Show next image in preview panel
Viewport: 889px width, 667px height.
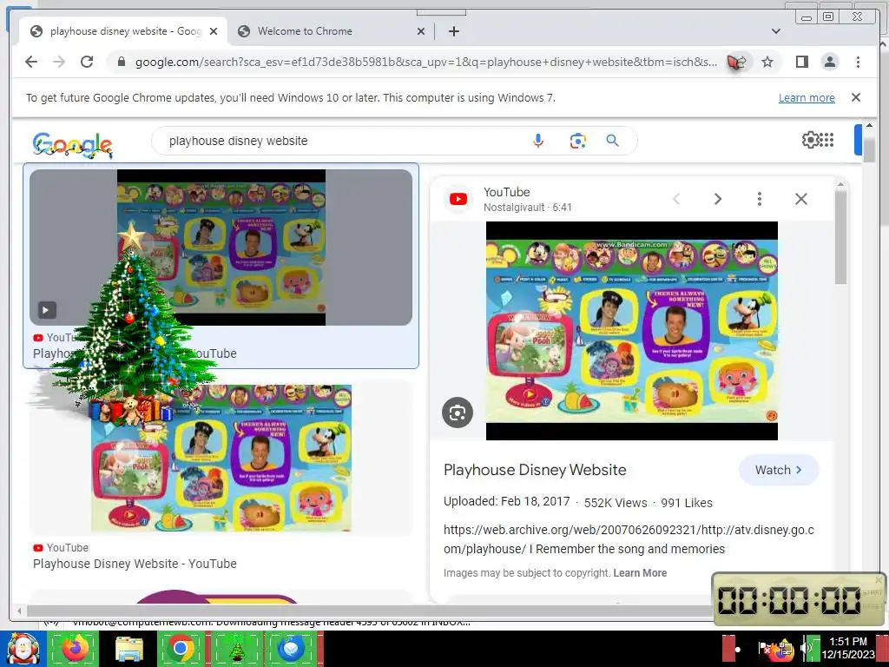718,199
